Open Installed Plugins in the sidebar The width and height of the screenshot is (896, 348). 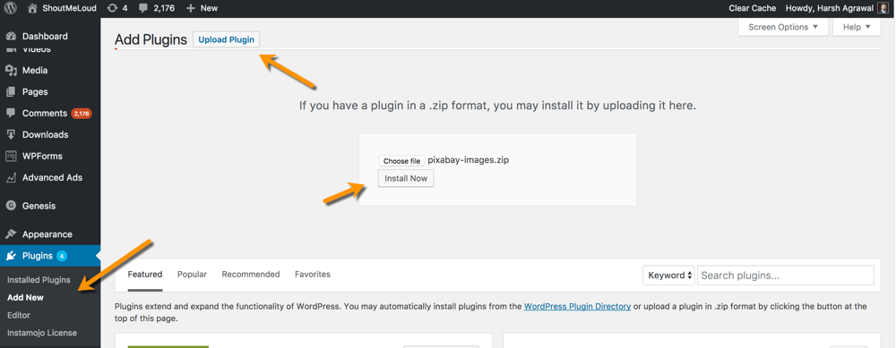tap(39, 280)
